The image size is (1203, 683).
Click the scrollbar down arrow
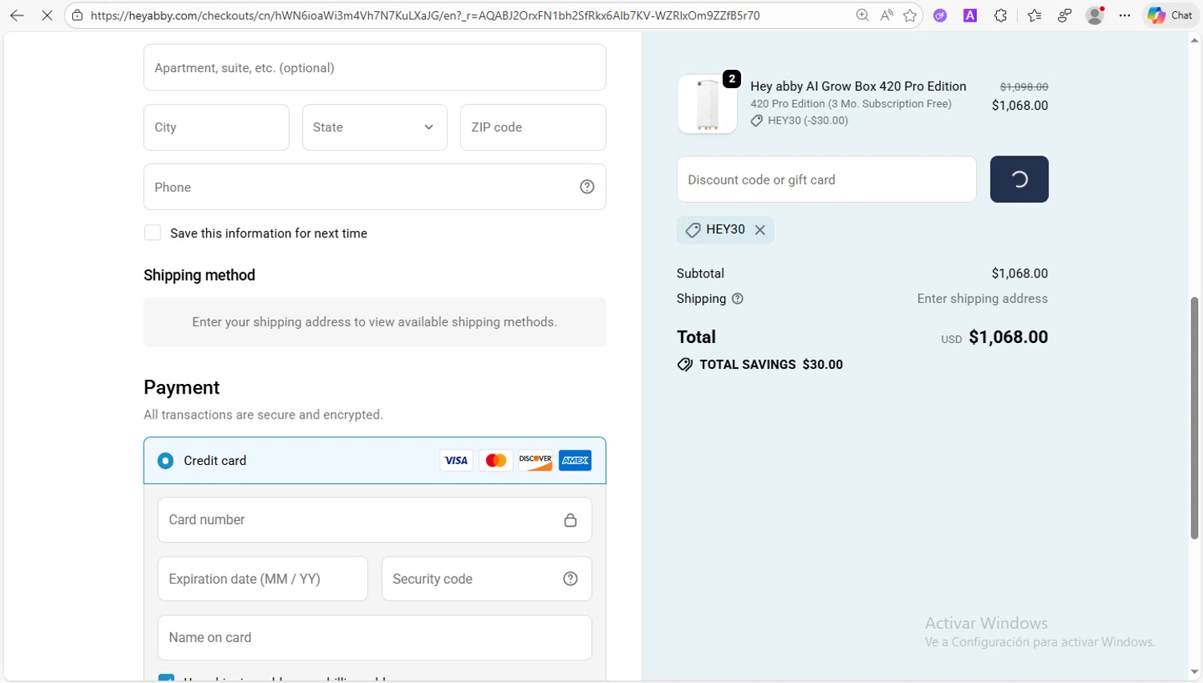(1194, 673)
